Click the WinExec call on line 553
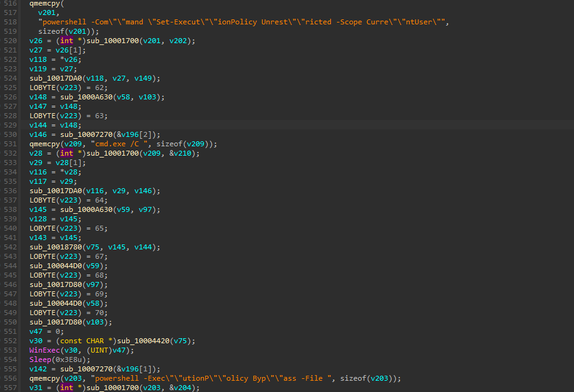Viewport: 574px width, 392px height. point(44,350)
